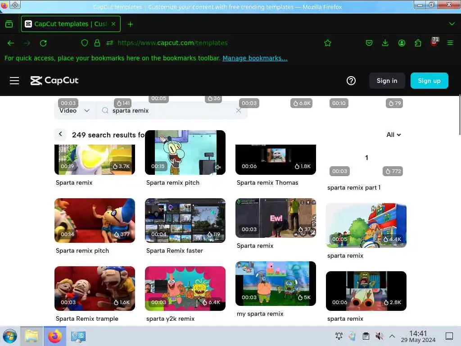Expand the Video type dropdown
The image size is (461, 346).
click(74, 111)
